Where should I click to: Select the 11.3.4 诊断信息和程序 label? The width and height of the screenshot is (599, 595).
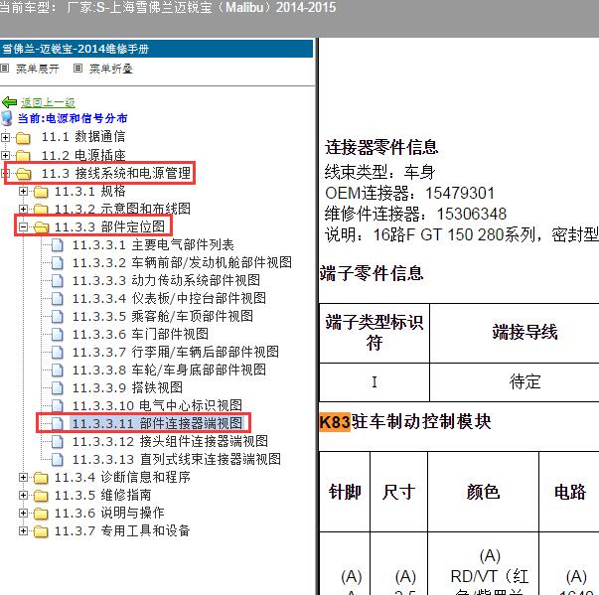122,478
